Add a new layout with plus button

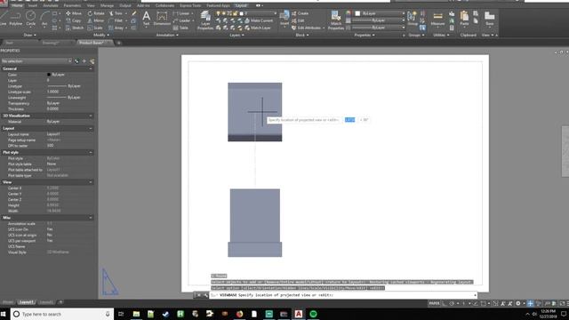point(61,302)
